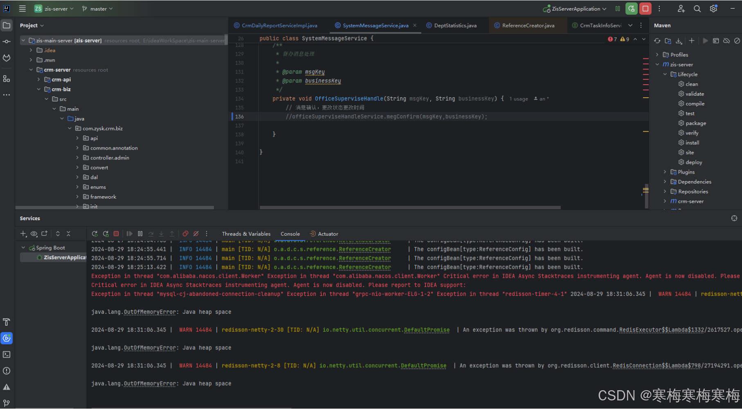The image size is (742, 409).
Task: Expand the Profiles node in Maven panel
Action: pyautogui.click(x=658, y=54)
